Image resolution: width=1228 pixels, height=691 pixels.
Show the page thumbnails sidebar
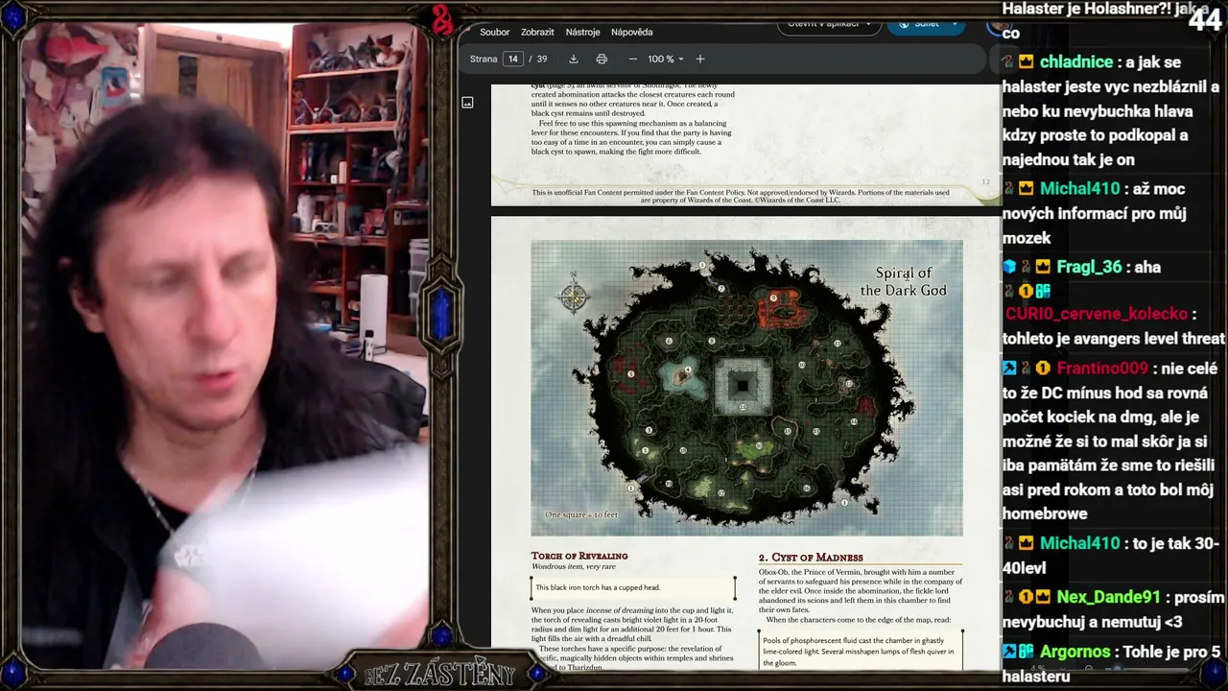pyautogui.click(x=467, y=103)
